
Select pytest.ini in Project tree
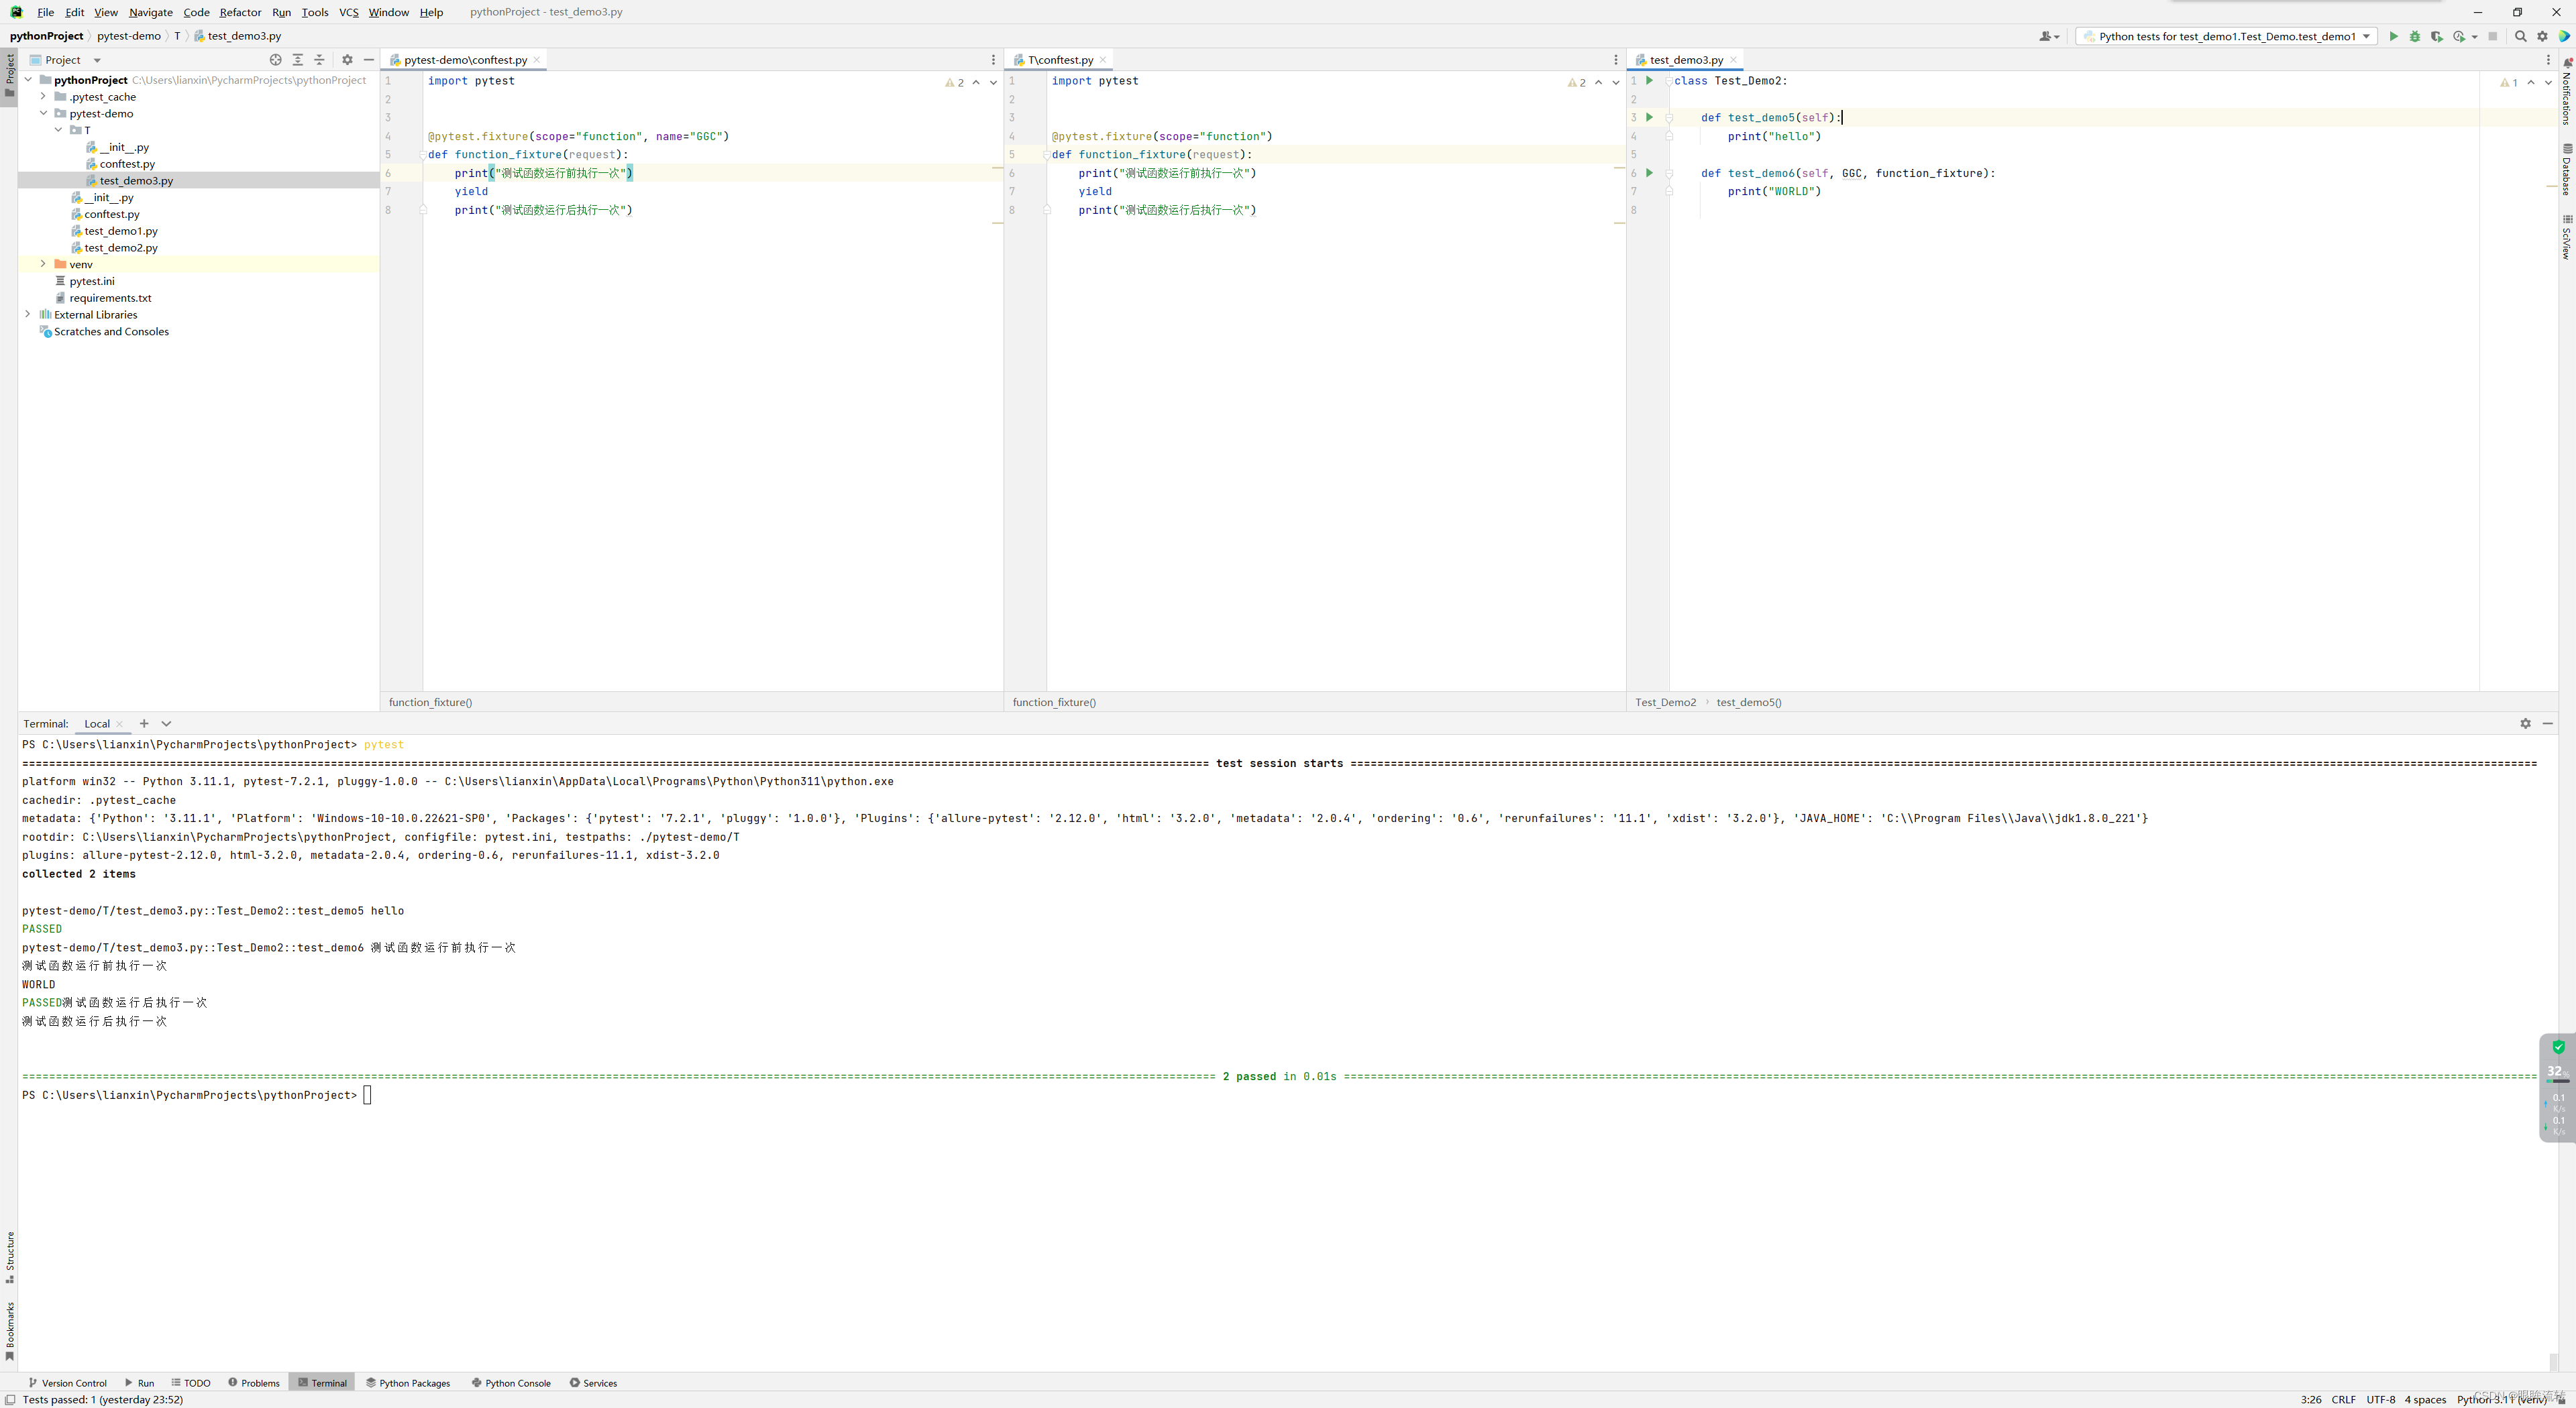(x=92, y=281)
